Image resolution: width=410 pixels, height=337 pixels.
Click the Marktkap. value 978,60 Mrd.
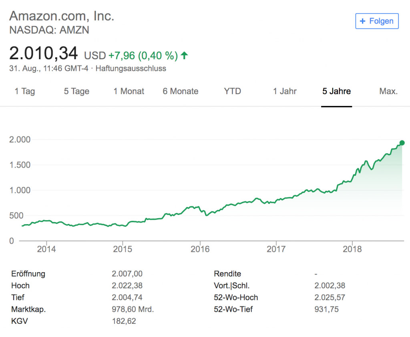click(133, 309)
